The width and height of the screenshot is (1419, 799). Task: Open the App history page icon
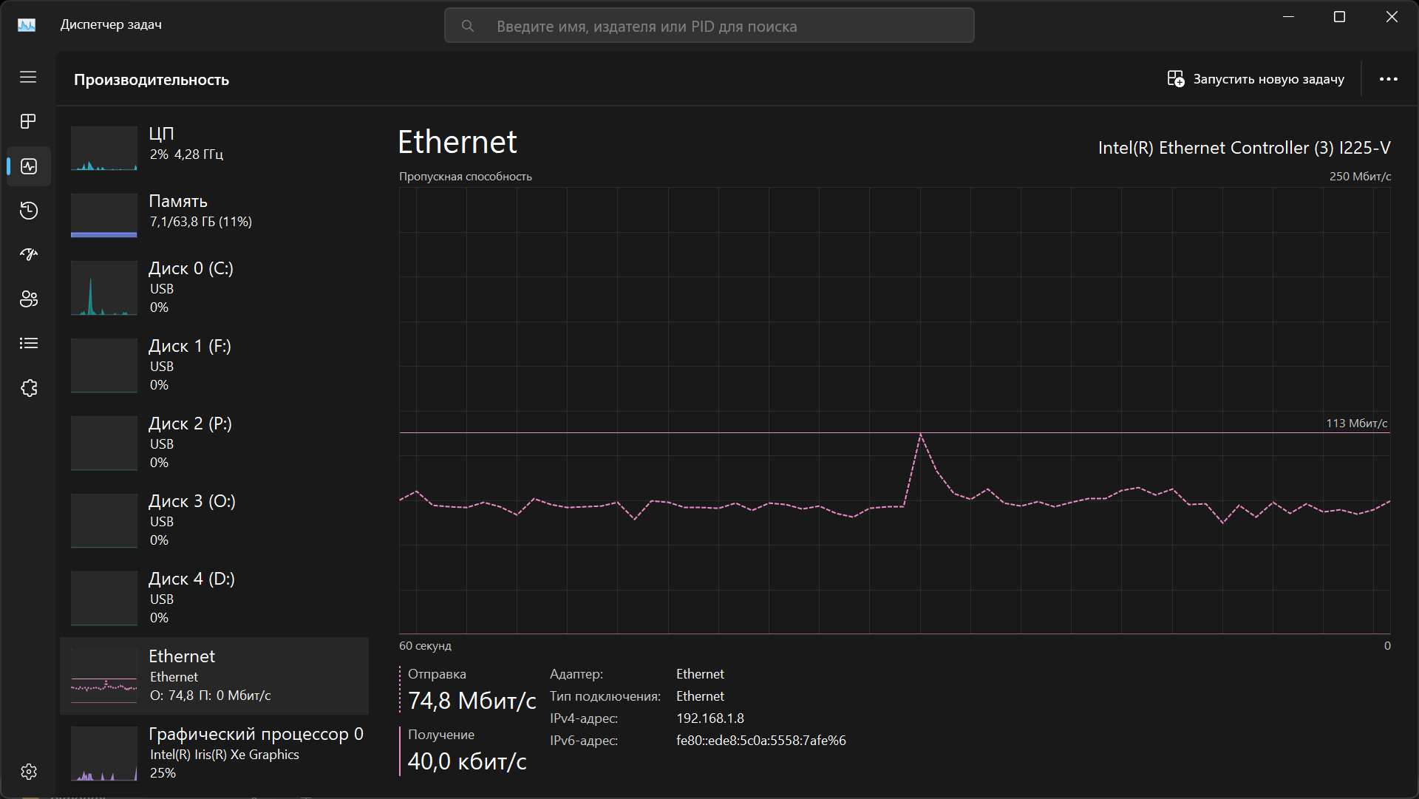tap(28, 211)
